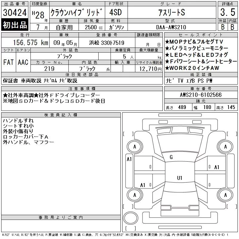Click the spare tire circle in the diagram

point(131,218)
